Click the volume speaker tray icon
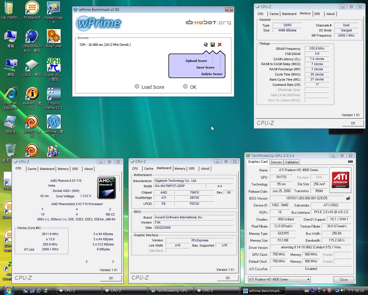368x295 pixels. coord(343,290)
